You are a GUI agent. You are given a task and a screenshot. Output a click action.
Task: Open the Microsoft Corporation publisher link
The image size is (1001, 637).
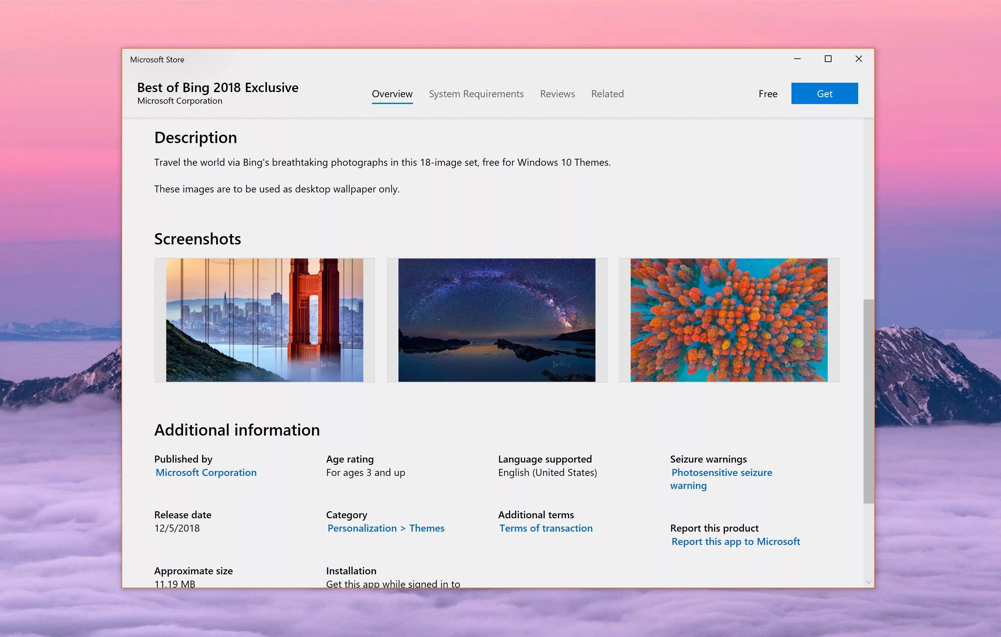[206, 473]
